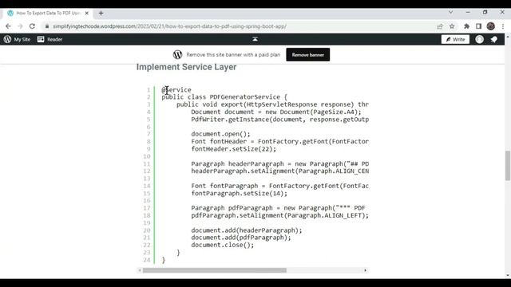Collapse the admin bar with center arrow

click(x=255, y=39)
